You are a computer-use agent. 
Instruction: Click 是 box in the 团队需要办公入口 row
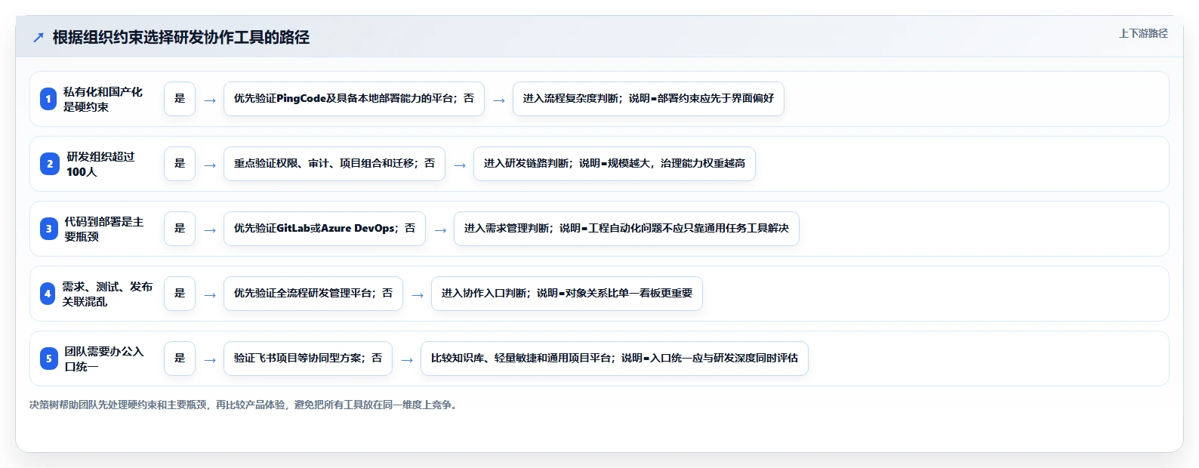pyautogui.click(x=180, y=359)
